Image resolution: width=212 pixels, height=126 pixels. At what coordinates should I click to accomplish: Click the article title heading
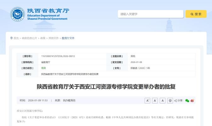[106, 87]
